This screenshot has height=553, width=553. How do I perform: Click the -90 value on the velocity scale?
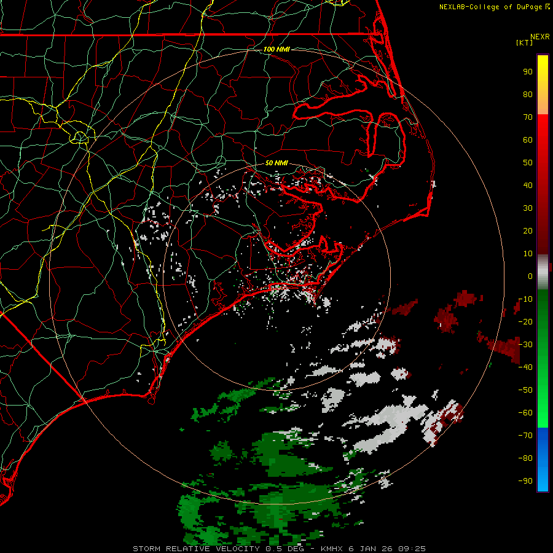[x=525, y=481]
